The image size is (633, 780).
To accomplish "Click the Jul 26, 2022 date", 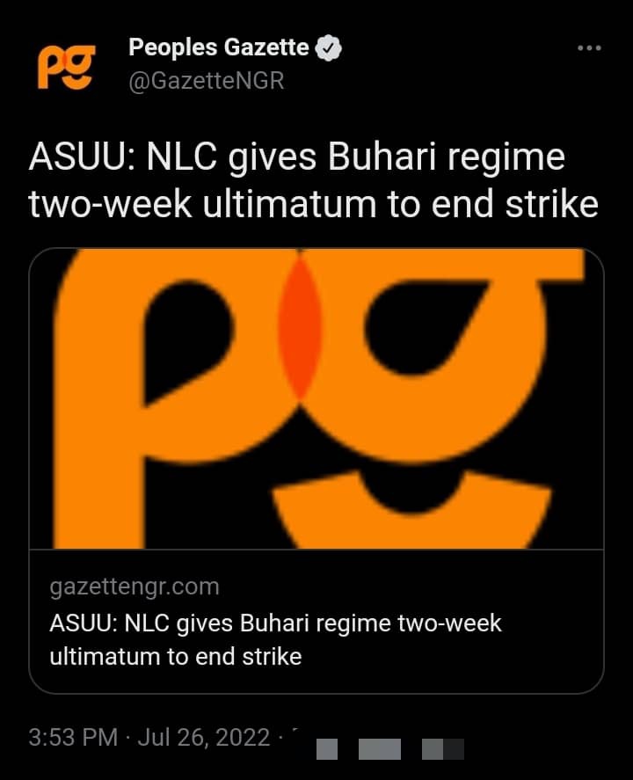I will (x=204, y=737).
